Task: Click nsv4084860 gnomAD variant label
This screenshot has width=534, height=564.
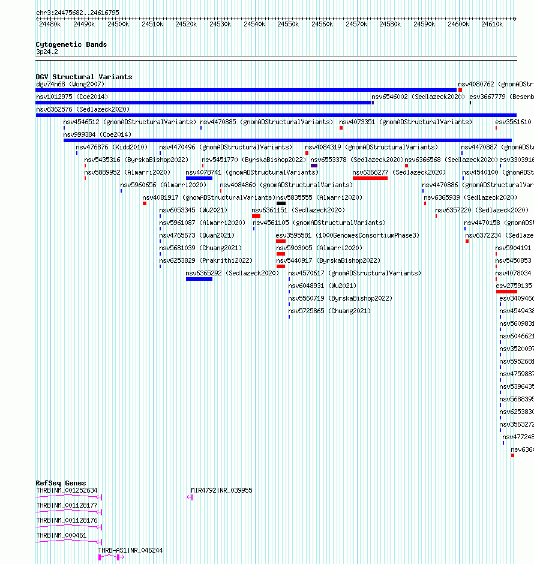Action: pyautogui.click(x=286, y=185)
